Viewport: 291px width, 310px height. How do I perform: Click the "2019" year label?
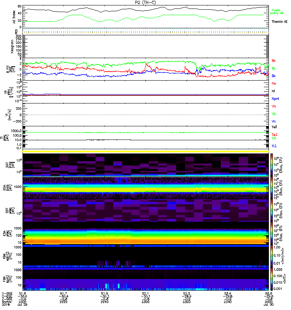tap(6, 305)
